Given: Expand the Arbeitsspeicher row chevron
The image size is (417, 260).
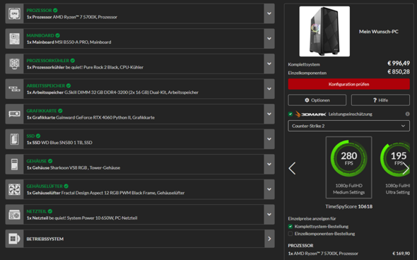Looking at the screenshot, I should (269, 89).
